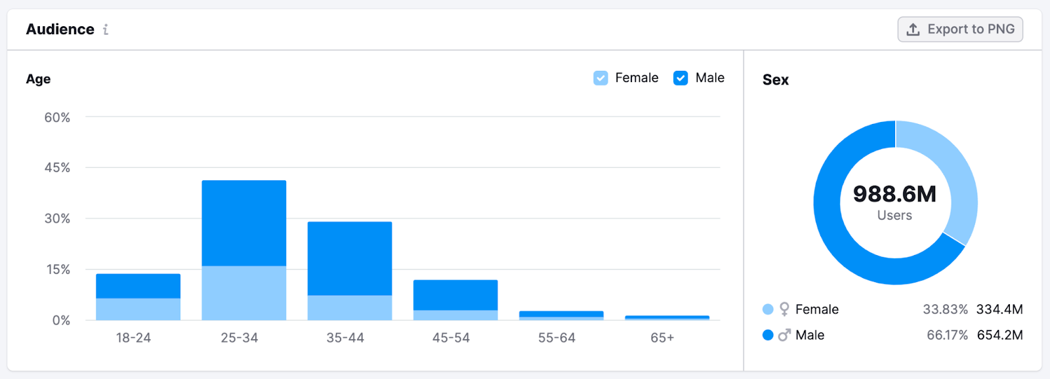Click the checkmark inside the Male checkbox

[680, 77]
